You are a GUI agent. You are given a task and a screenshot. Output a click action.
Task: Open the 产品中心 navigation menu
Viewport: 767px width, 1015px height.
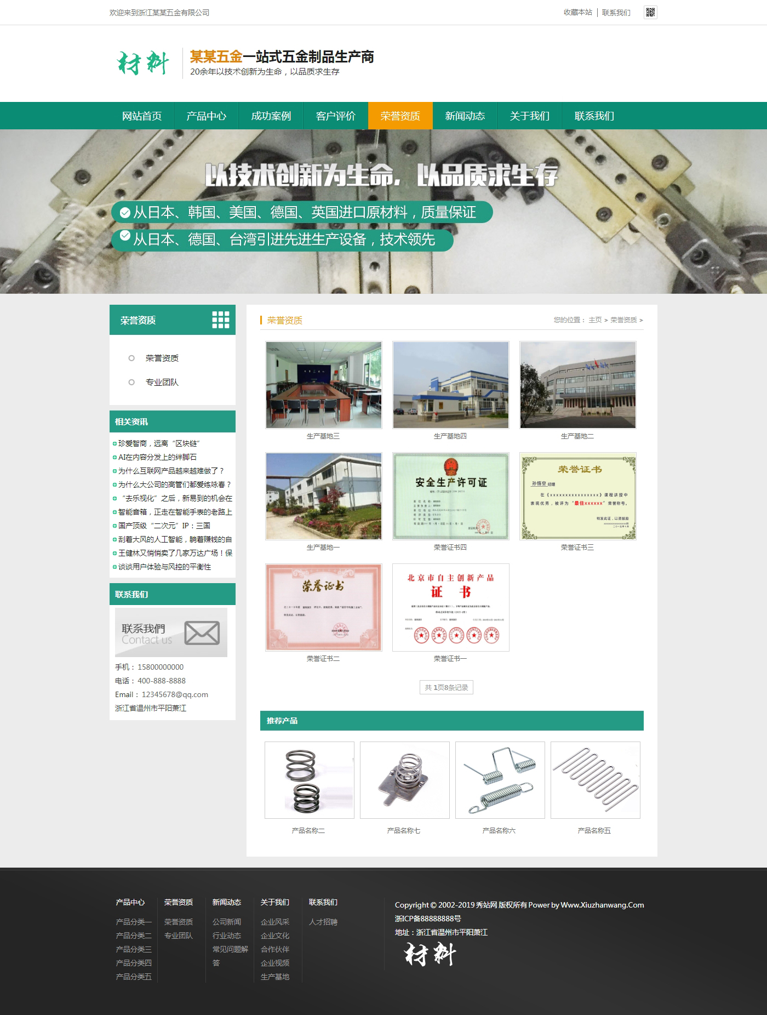pos(206,116)
